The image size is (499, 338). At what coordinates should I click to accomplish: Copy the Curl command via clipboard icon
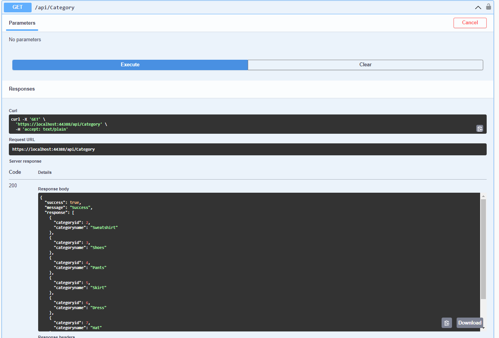pos(480,128)
